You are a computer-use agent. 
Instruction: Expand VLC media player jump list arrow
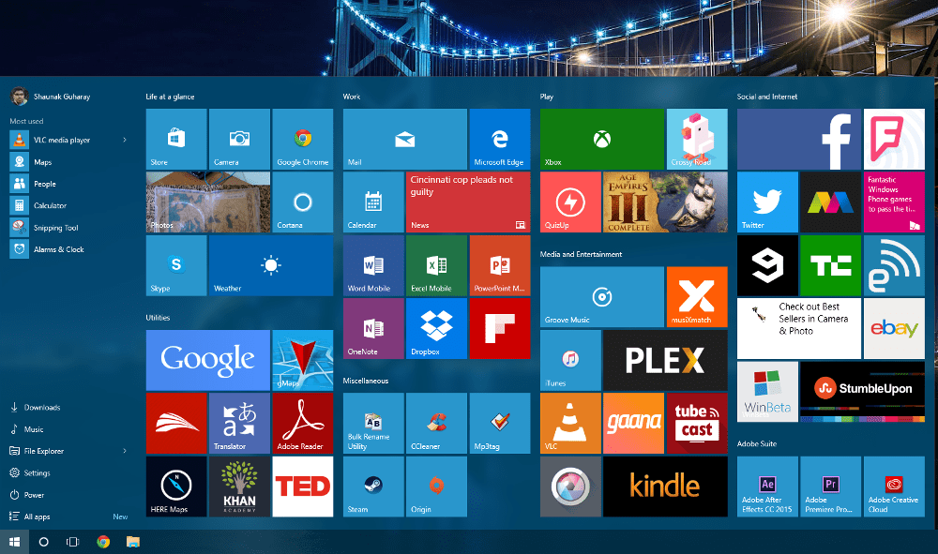pyautogui.click(x=125, y=140)
